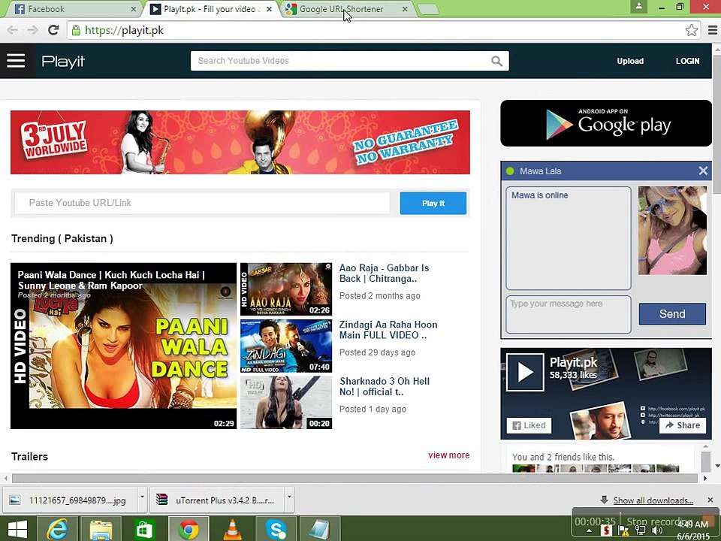Click the LOGIN link

tap(687, 61)
